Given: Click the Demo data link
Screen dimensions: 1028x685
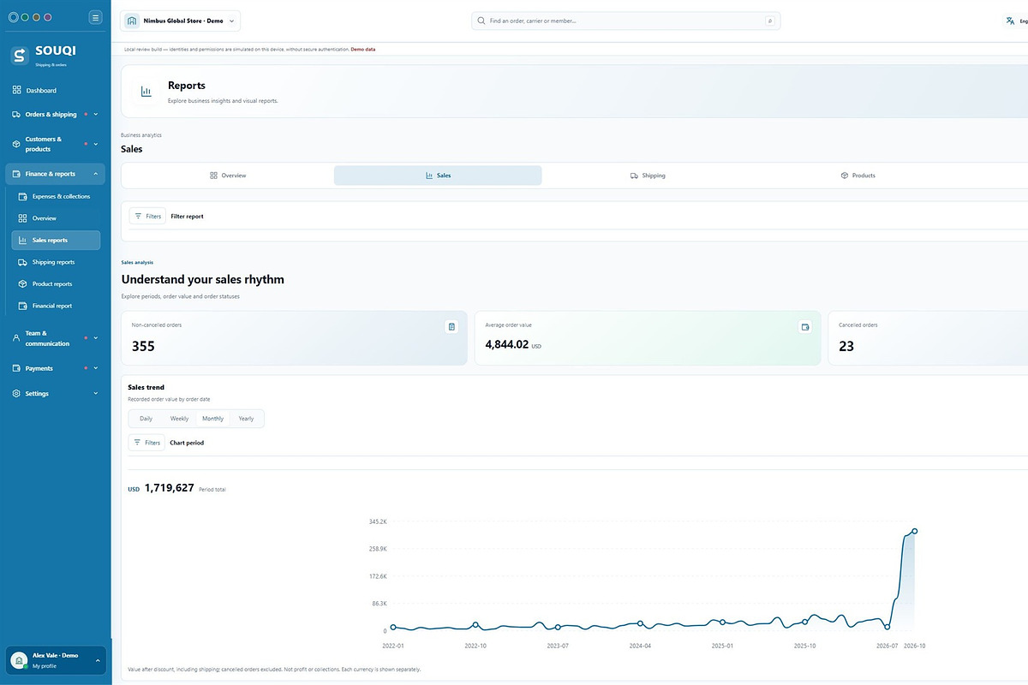Looking at the screenshot, I should pyautogui.click(x=363, y=49).
